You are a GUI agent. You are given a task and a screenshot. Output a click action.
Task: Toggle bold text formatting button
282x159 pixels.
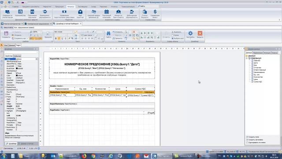(x=56, y=38)
